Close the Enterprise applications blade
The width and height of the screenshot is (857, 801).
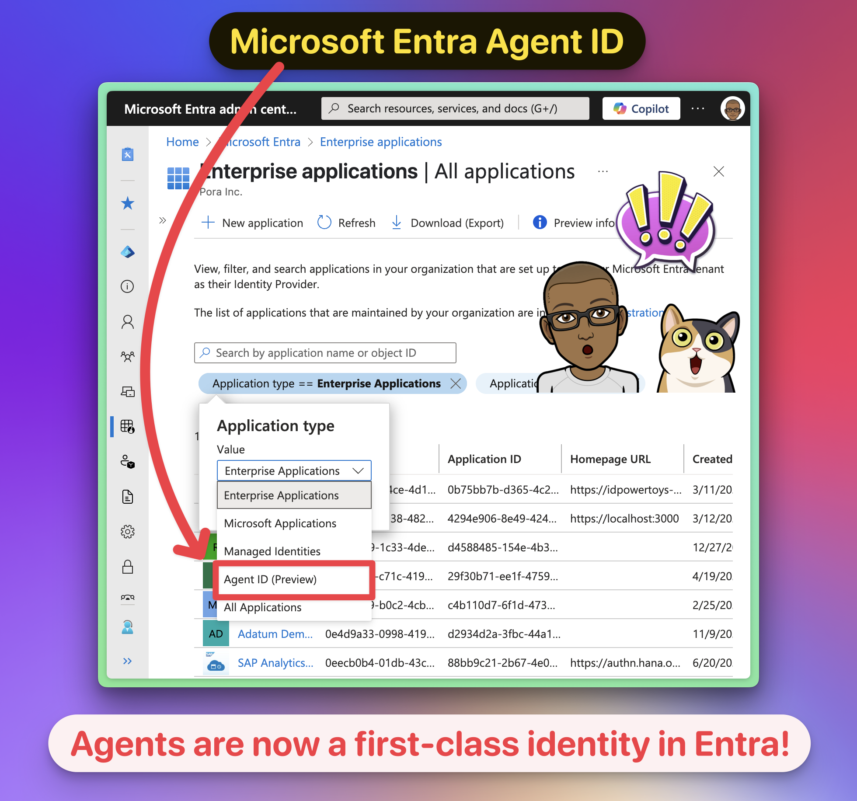pos(719,171)
